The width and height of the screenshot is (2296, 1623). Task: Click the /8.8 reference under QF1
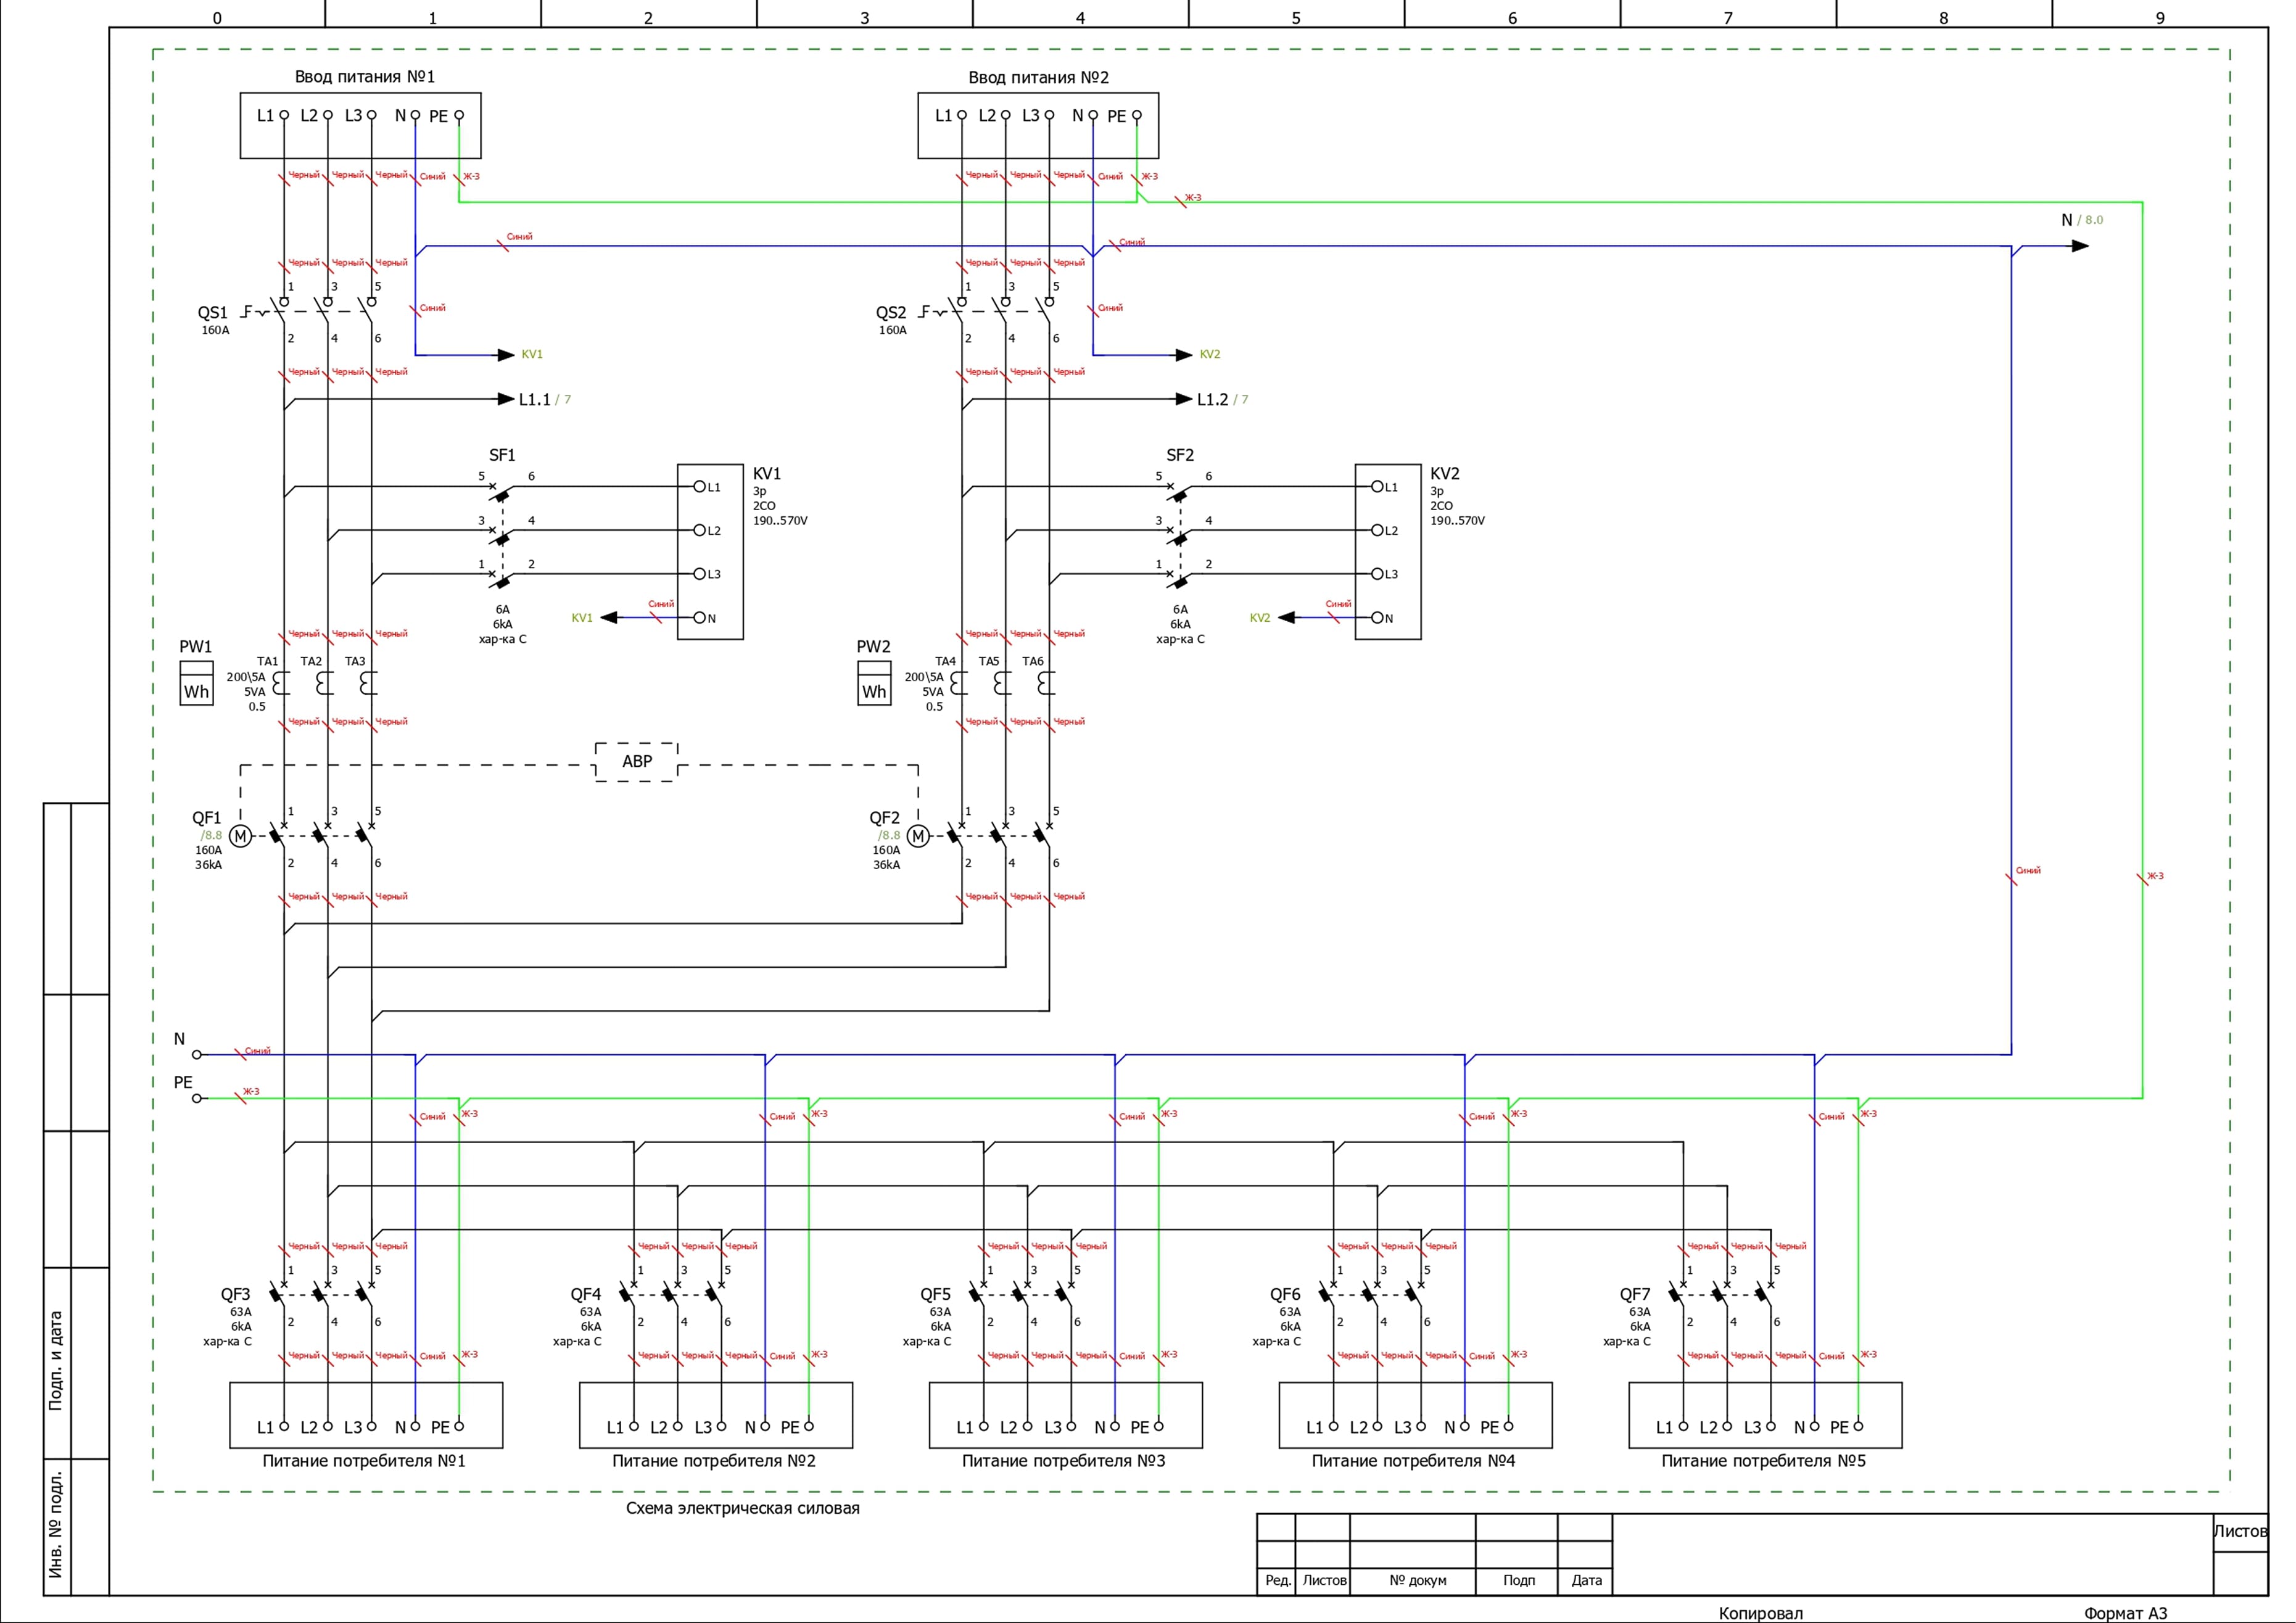tap(211, 836)
